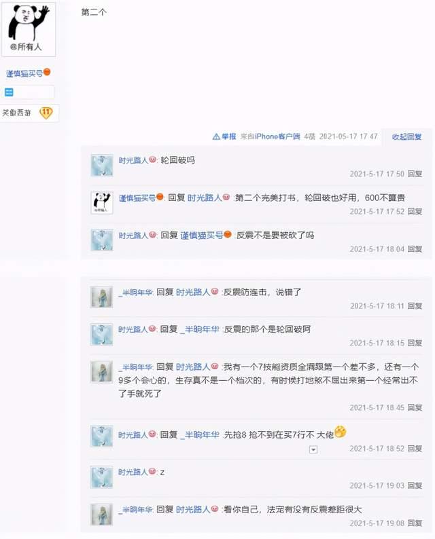Click the panda avatar of the poster

point(29,29)
